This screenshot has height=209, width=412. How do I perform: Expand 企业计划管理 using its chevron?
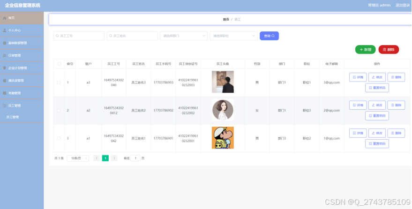(x=38, y=68)
